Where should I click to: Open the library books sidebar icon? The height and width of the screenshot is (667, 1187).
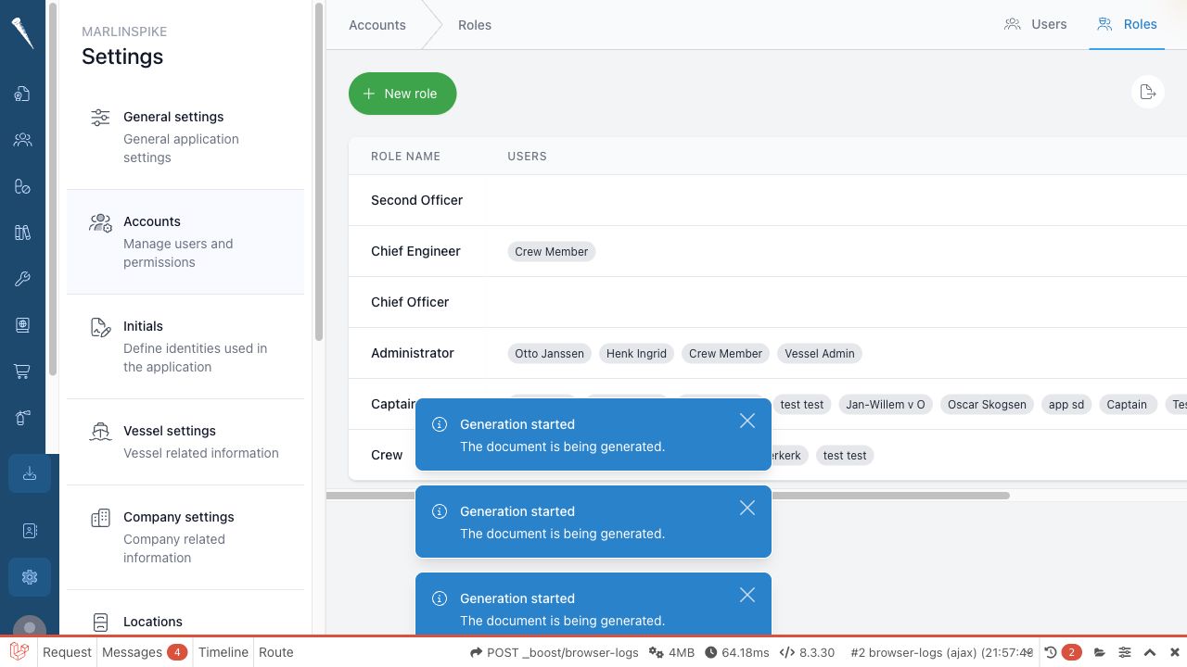click(x=22, y=233)
